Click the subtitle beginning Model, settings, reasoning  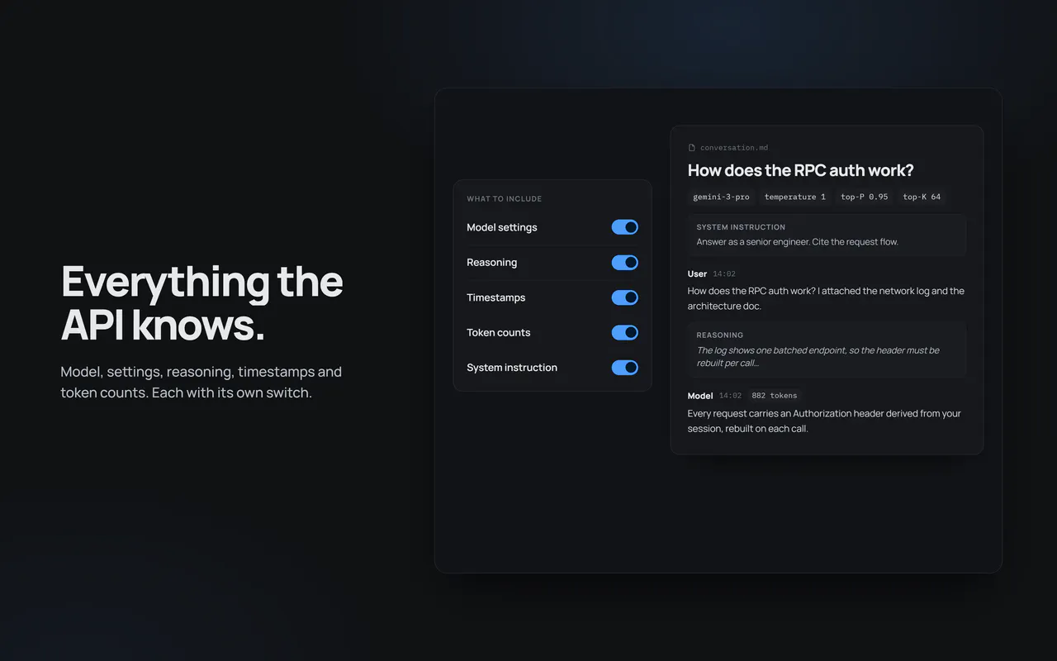(201, 382)
